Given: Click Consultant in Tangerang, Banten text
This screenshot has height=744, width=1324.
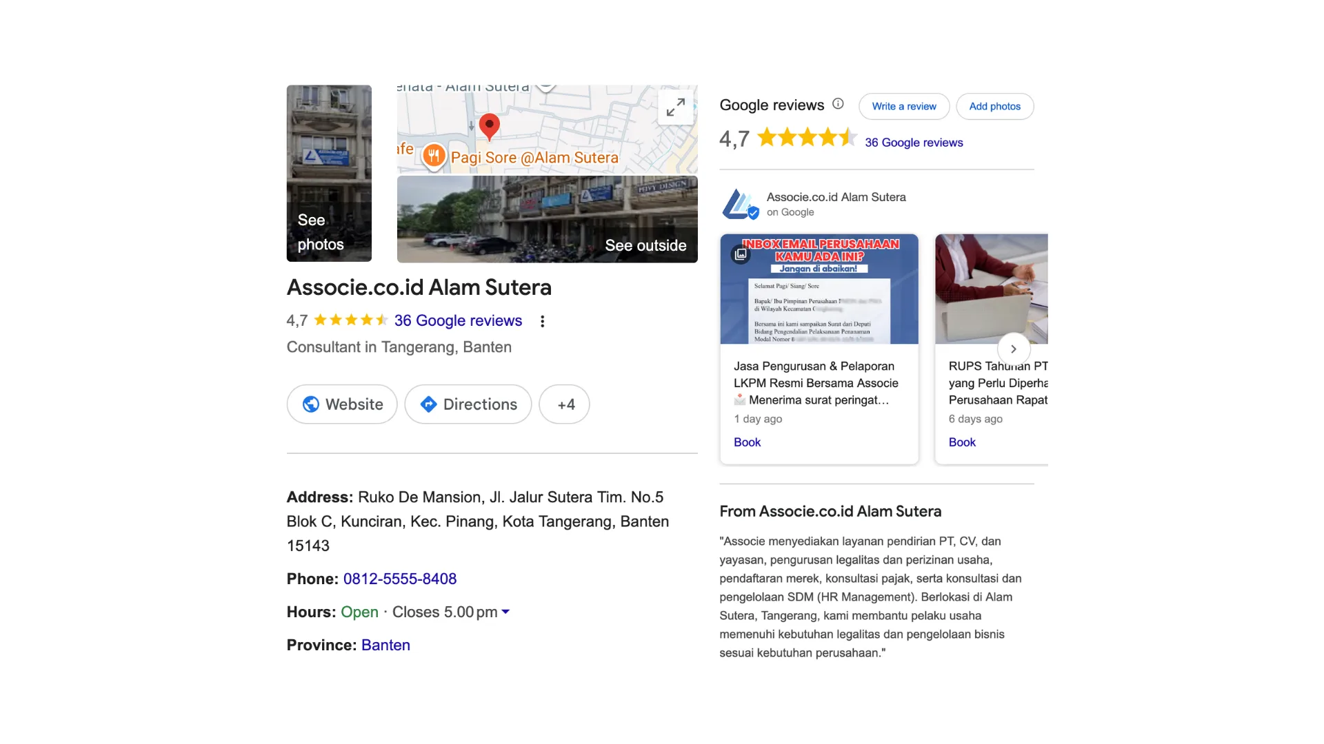Looking at the screenshot, I should point(399,347).
